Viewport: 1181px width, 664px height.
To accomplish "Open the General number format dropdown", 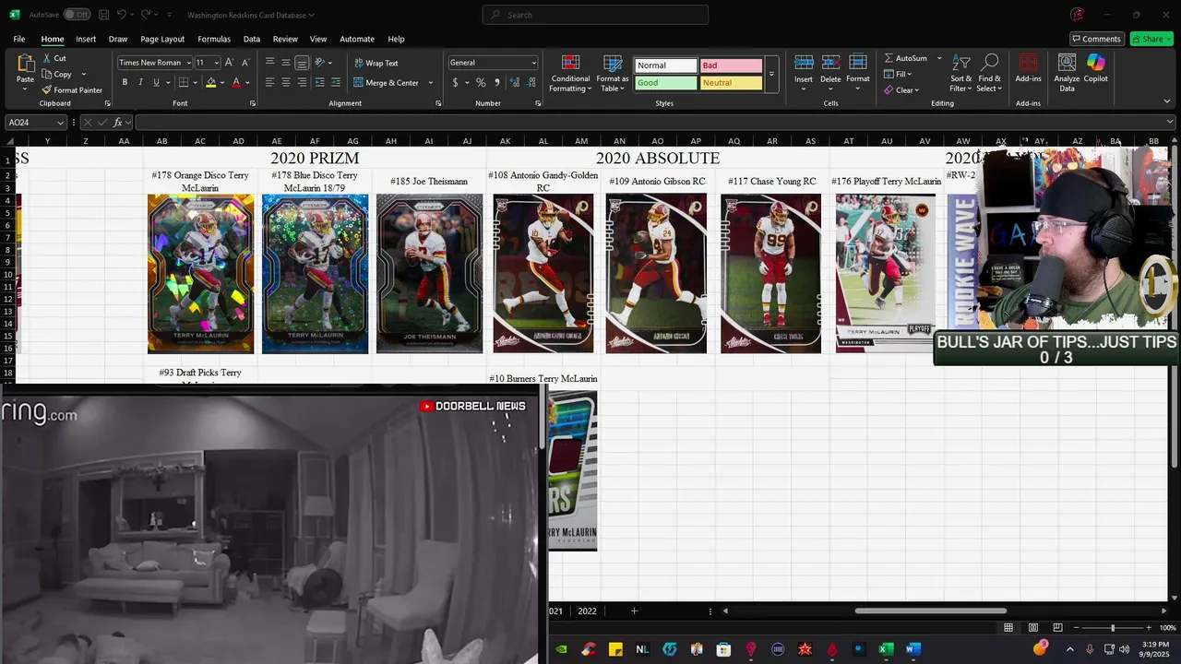I will point(533,63).
